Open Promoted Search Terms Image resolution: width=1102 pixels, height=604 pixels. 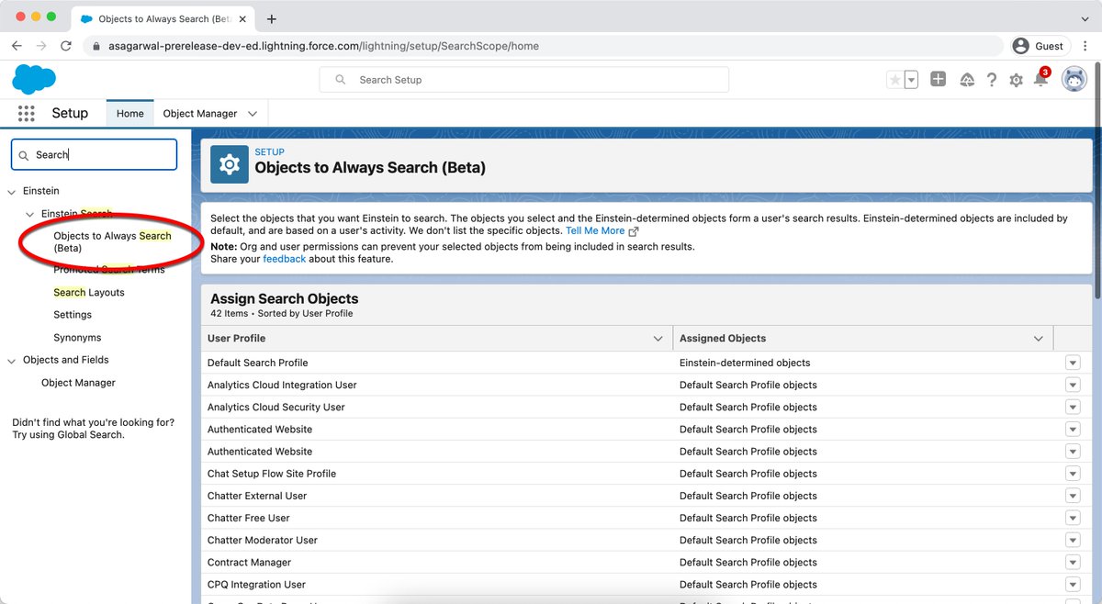tap(109, 270)
